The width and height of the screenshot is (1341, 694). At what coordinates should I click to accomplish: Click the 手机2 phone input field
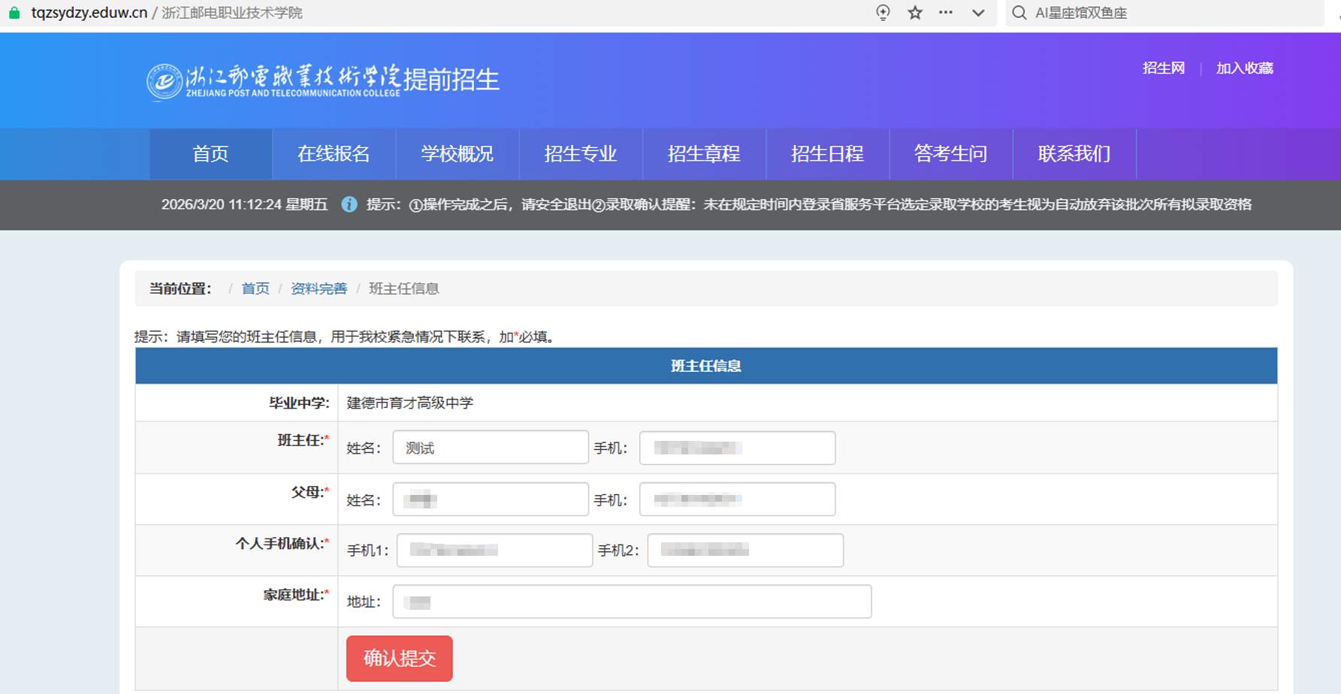click(x=744, y=551)
